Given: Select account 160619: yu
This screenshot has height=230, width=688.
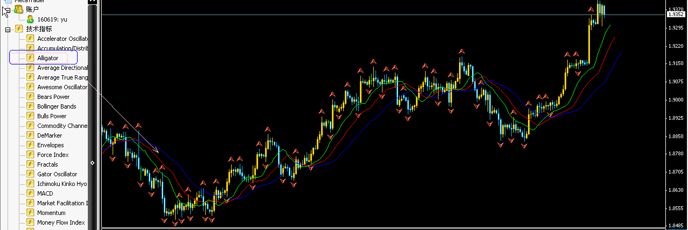Looking at the screenshot, I should [x=52, y=19].
